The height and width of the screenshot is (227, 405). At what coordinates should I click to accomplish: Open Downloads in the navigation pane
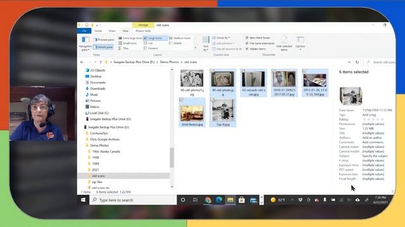[x=97, y=88]
